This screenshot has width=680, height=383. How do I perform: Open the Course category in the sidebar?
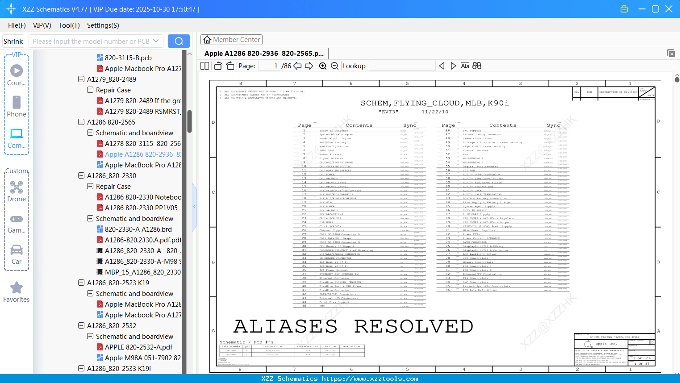[x=17, y=75]
